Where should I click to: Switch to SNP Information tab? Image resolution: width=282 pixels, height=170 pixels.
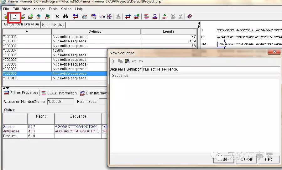point(93,93)
